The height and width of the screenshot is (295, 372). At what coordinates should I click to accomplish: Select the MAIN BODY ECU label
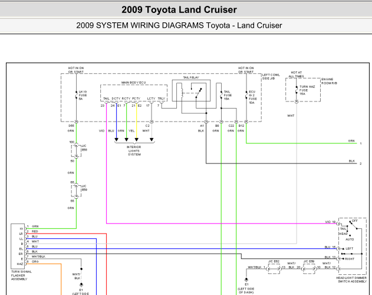click(x=134, y=83)
